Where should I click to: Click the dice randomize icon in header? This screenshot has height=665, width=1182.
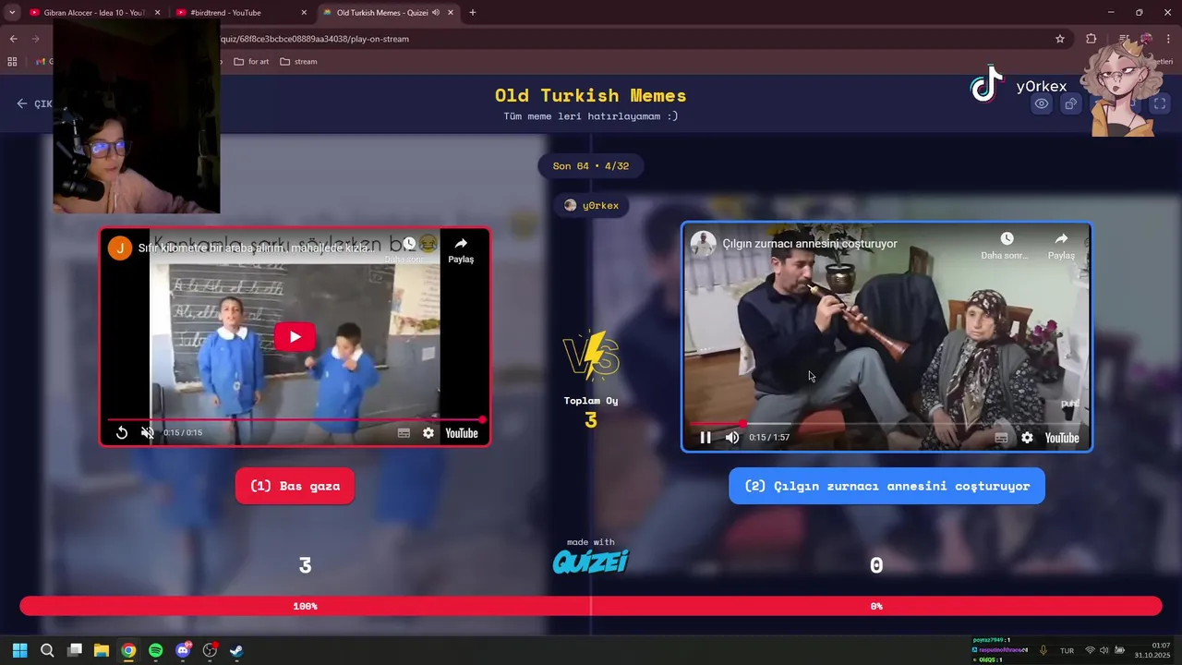1071,103
